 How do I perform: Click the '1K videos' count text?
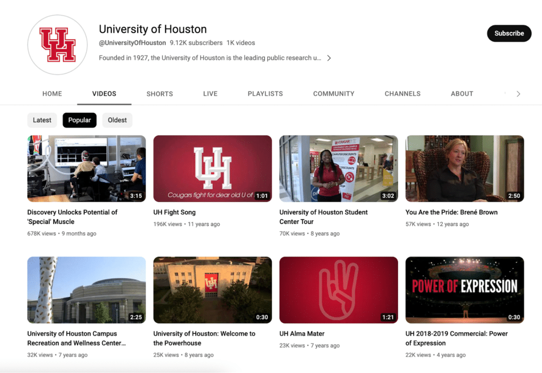[241, 43]
